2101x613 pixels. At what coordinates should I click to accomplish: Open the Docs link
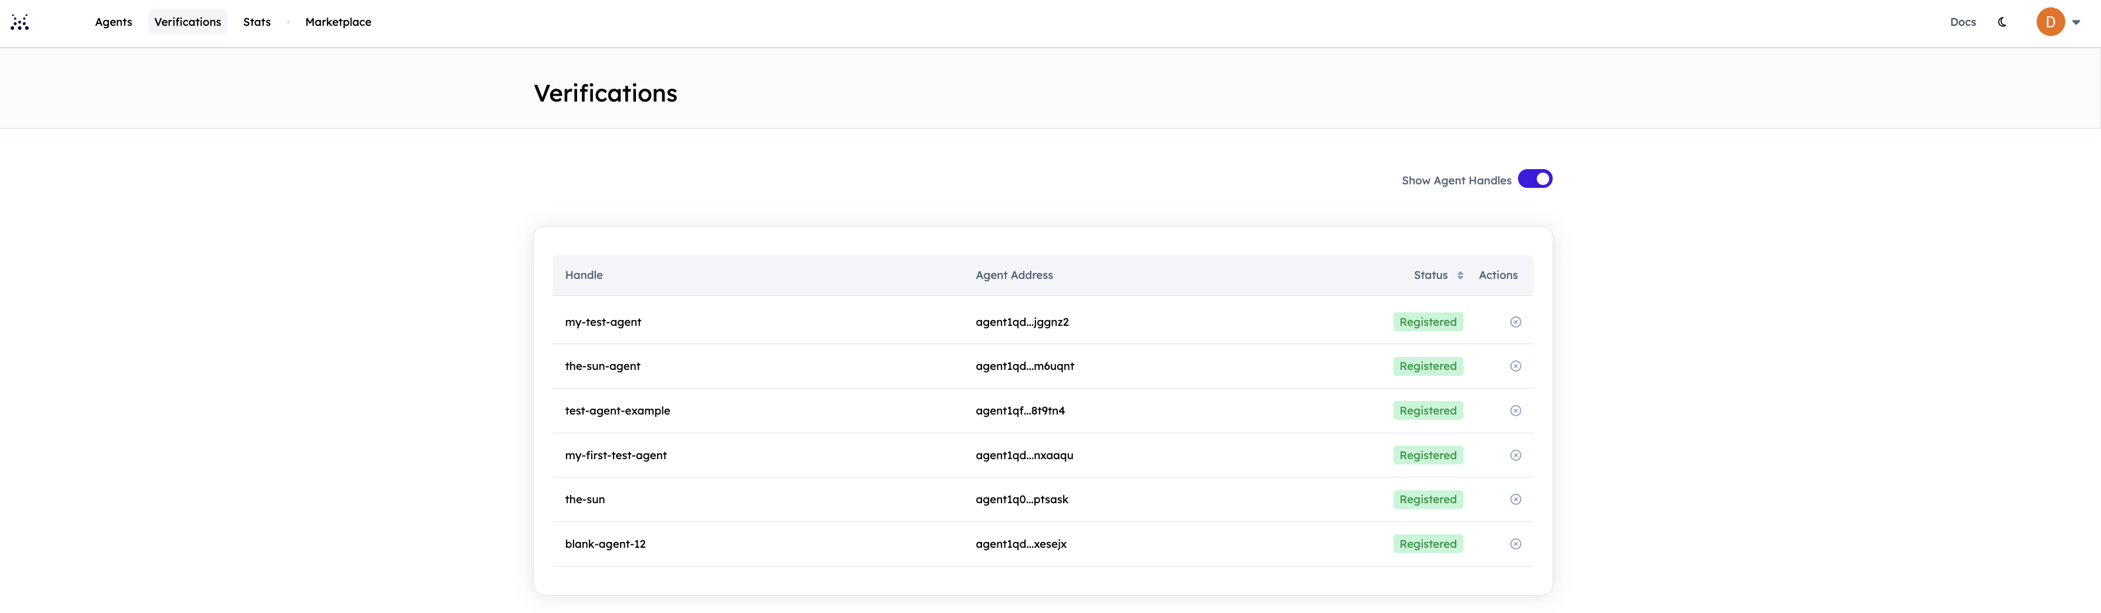tap(1962, 22)
